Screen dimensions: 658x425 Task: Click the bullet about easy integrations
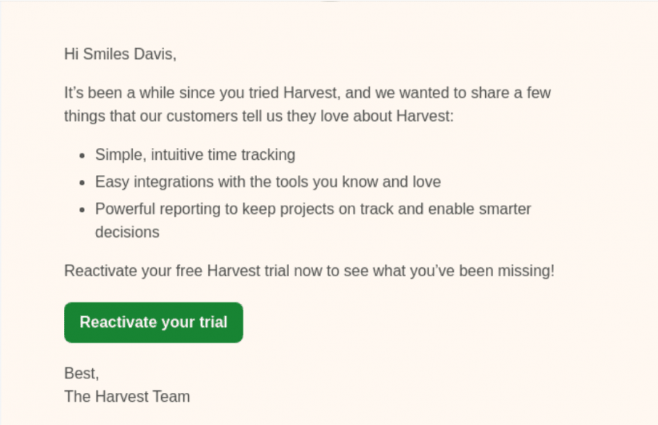click(x=267, y=182)
